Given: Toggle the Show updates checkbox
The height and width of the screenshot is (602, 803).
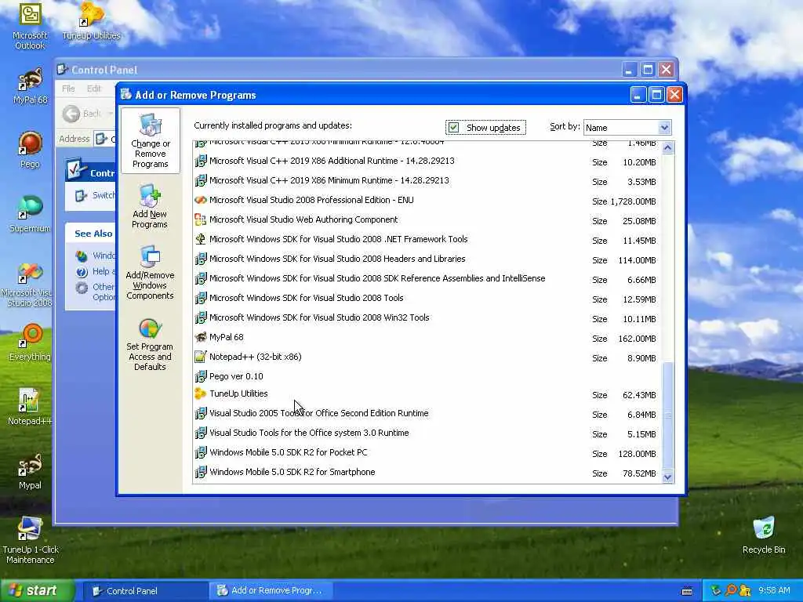Looking at the screenshot, I should tap(454, 128).
